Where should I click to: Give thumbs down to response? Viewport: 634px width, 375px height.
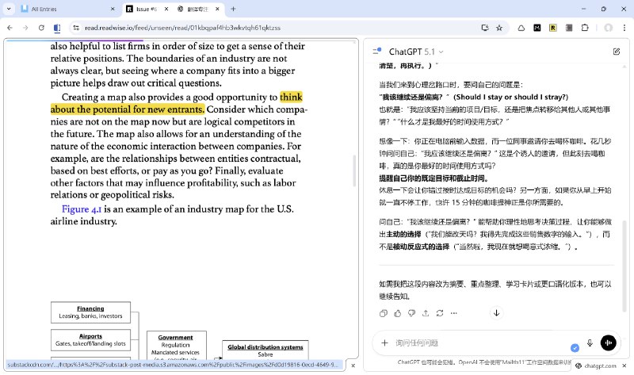(411, 313)
